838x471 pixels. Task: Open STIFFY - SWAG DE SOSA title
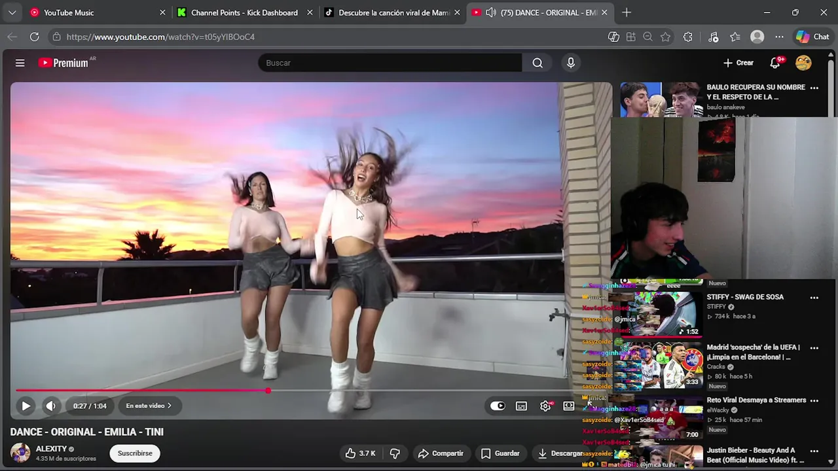745,297
